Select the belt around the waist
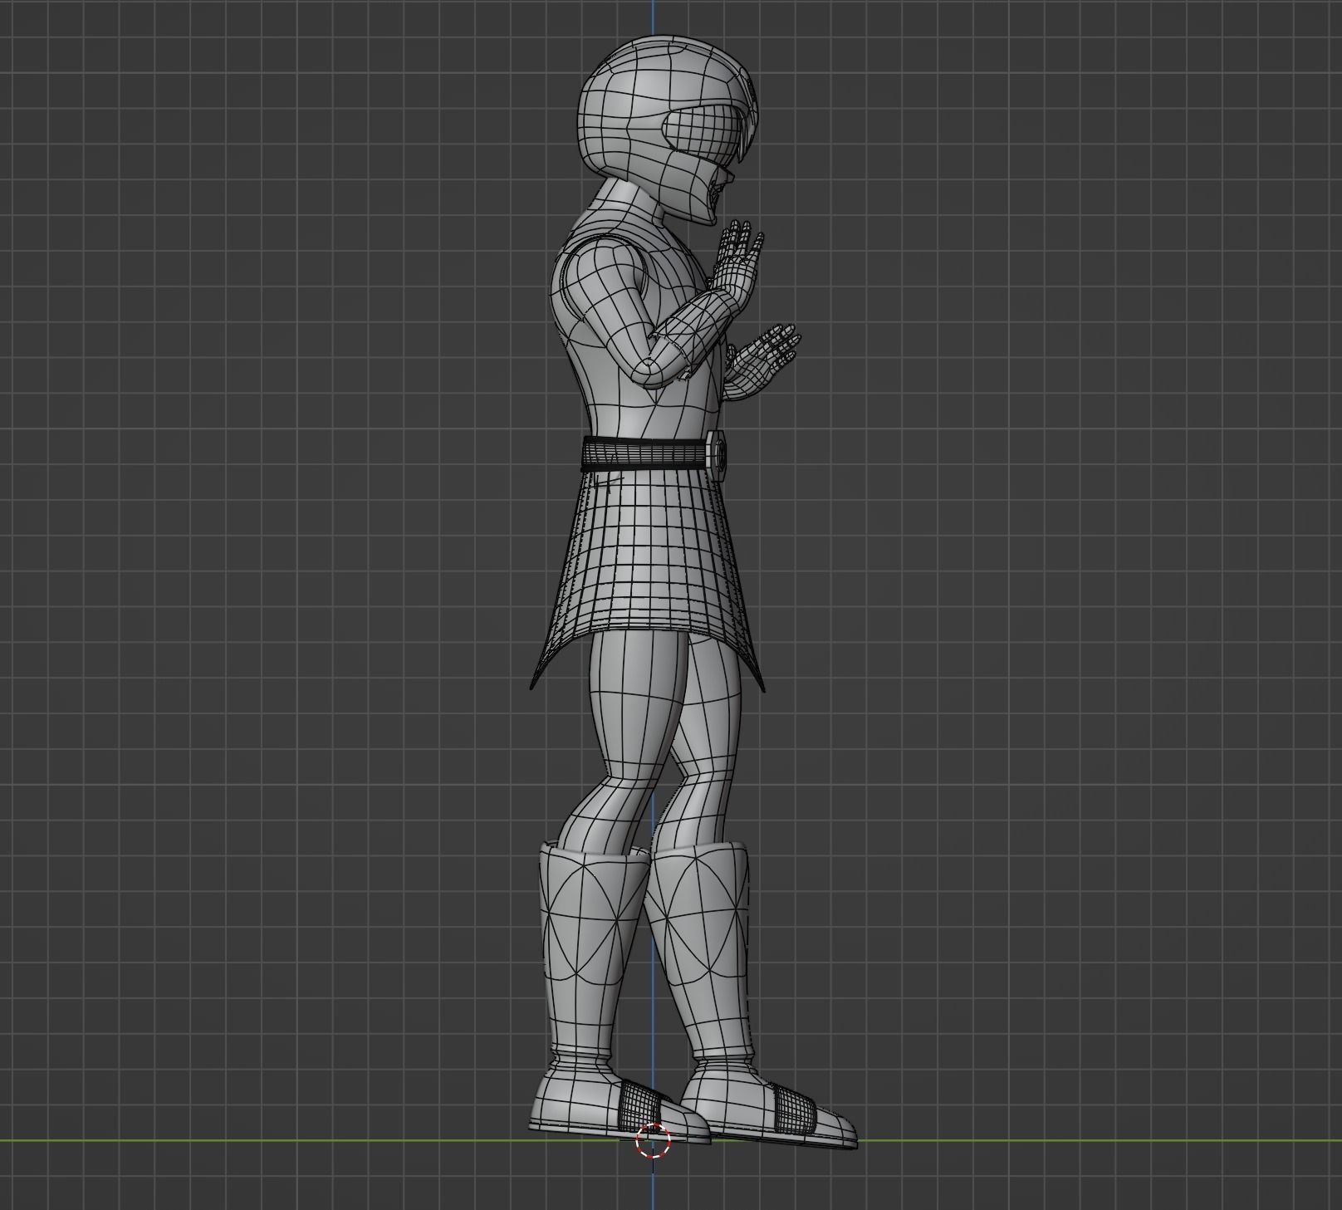 pos(644,454)
